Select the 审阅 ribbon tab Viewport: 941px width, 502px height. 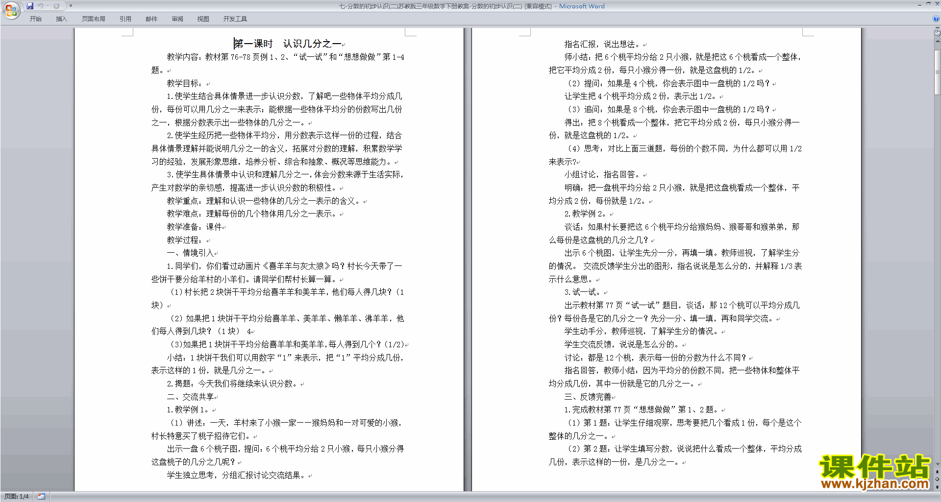(x=177, y=19)
